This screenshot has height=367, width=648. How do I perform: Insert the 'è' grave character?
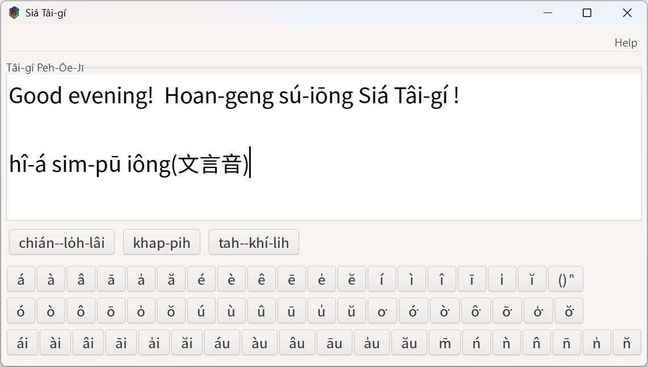(232, 279)
